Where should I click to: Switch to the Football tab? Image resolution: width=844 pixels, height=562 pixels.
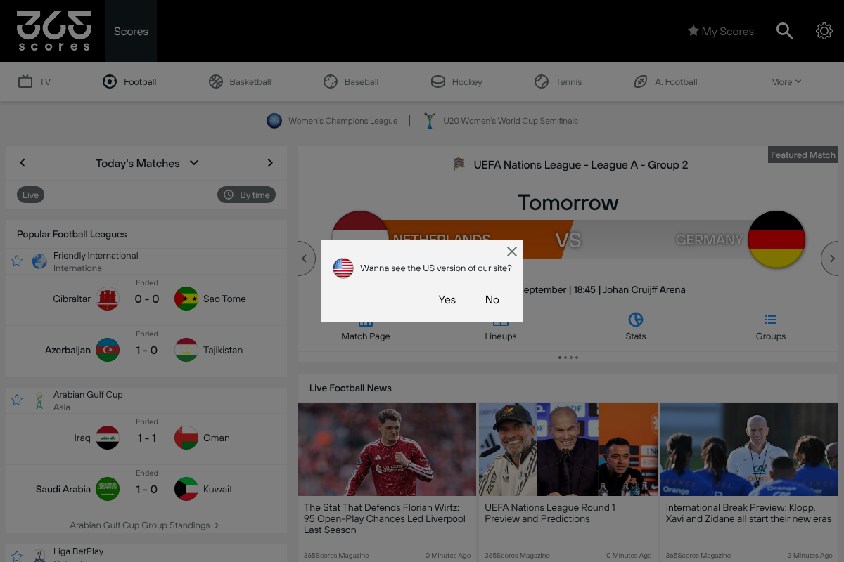[x=129, y=81]
